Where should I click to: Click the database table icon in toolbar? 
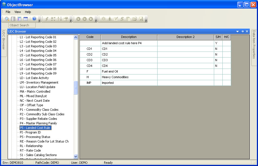click(x=13, y=19)
